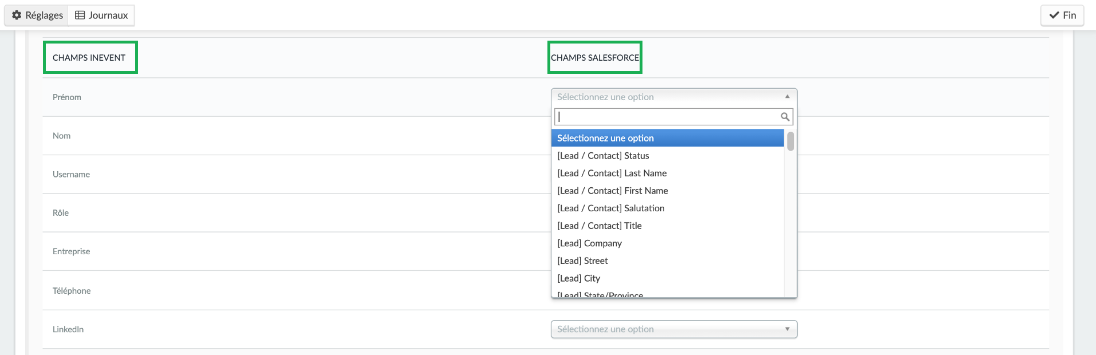
Task: Click the gear icon in Réglages
Action: [17, 15]
